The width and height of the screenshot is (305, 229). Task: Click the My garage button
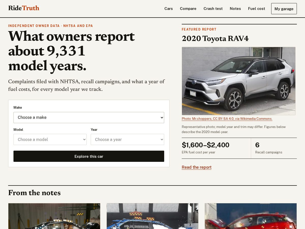[284, 9]
